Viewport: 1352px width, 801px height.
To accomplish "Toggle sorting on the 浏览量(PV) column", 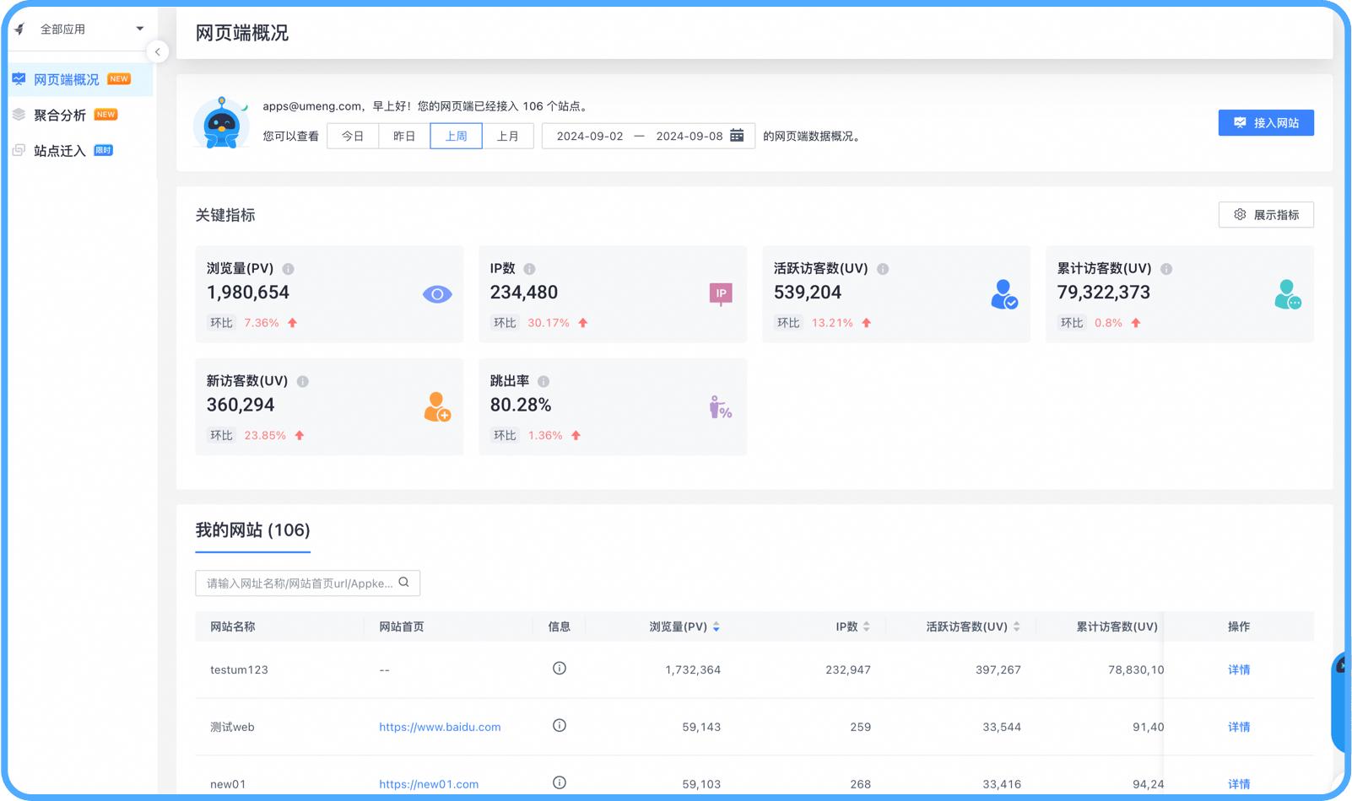I will [716, 626].
